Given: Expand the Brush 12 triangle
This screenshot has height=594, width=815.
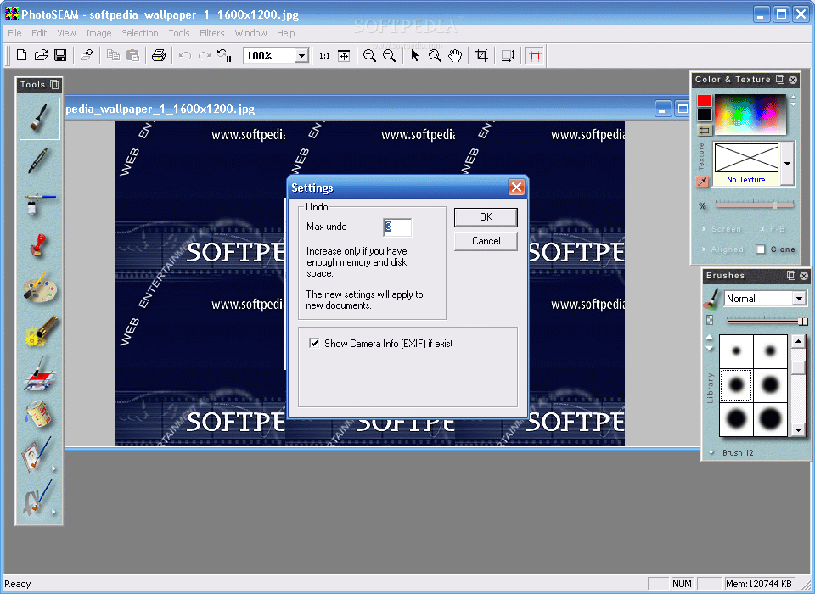Looking at the screenshot, I should point(711,452).
